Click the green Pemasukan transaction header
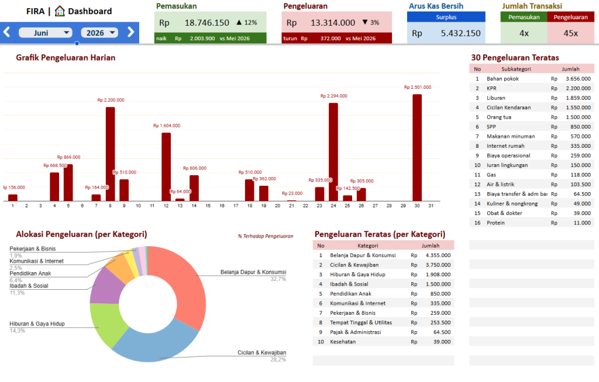 (524, 17)
